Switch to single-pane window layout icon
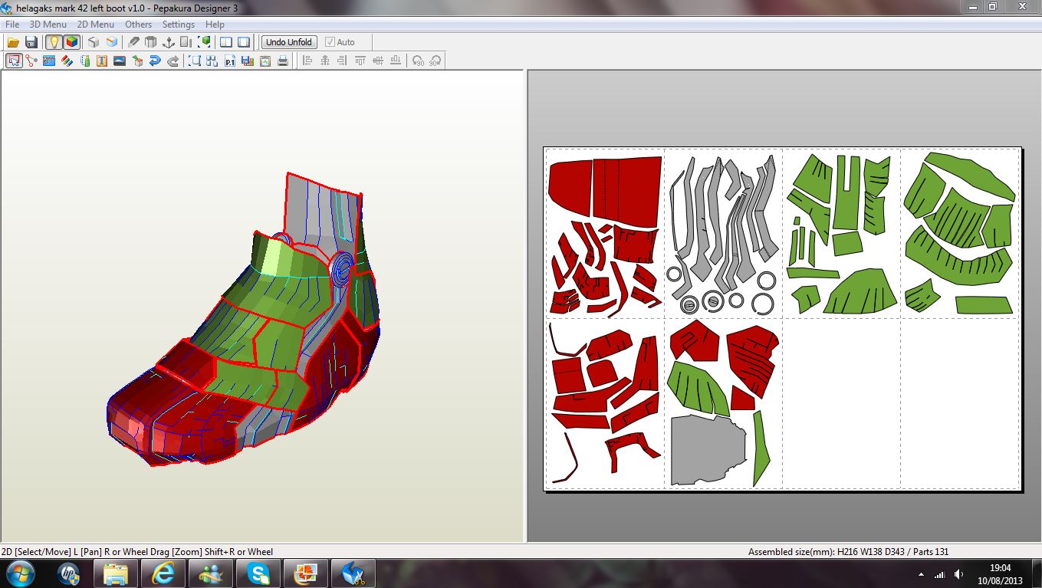 tap(244, 42)
